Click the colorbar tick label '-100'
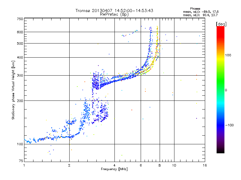The image size is (241, 180). (229, 125)
